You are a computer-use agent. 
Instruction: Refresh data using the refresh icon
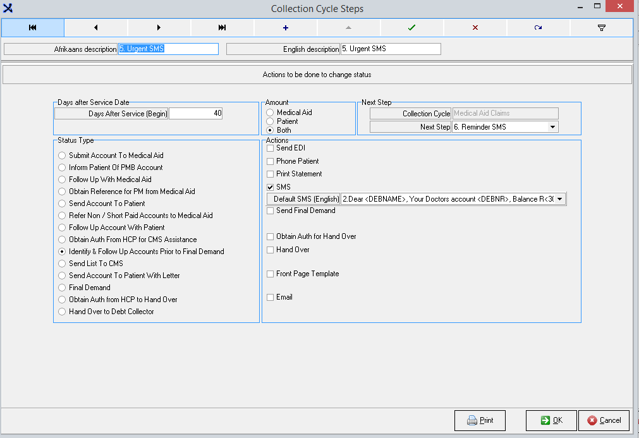[539, 28]
